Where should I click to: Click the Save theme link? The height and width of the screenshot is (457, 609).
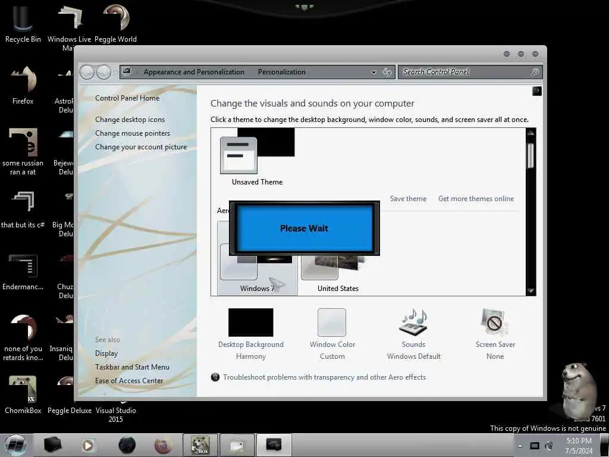coord(408,199)
